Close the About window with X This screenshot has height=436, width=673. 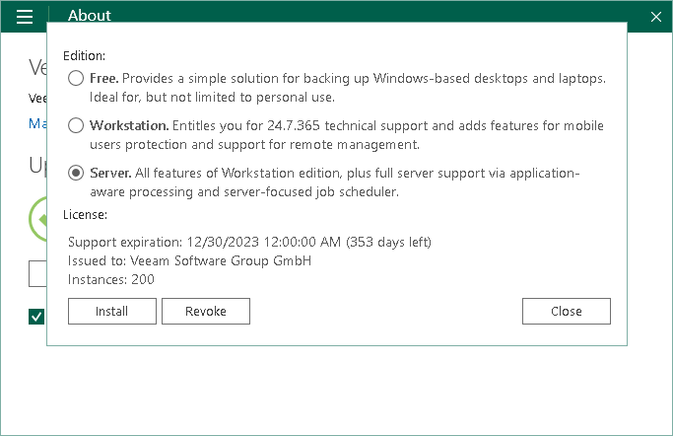656,16
